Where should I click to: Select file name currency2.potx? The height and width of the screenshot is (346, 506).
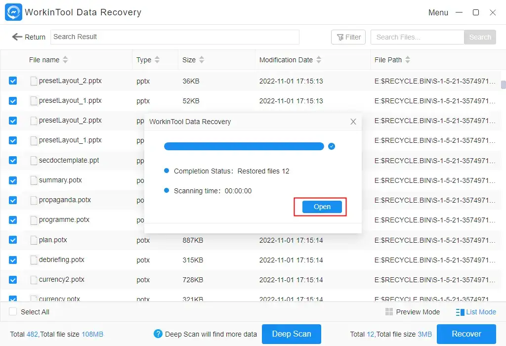tap(62, 279)
